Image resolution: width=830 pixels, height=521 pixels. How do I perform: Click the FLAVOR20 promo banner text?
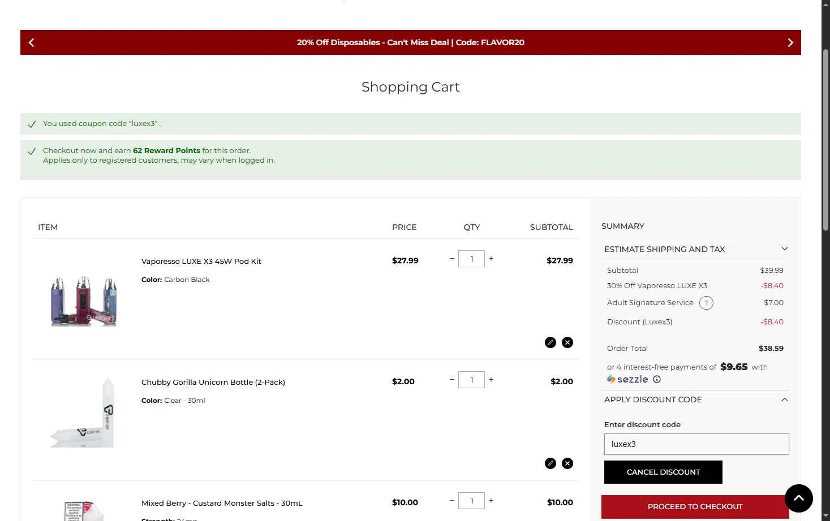(x=411, y=42)
